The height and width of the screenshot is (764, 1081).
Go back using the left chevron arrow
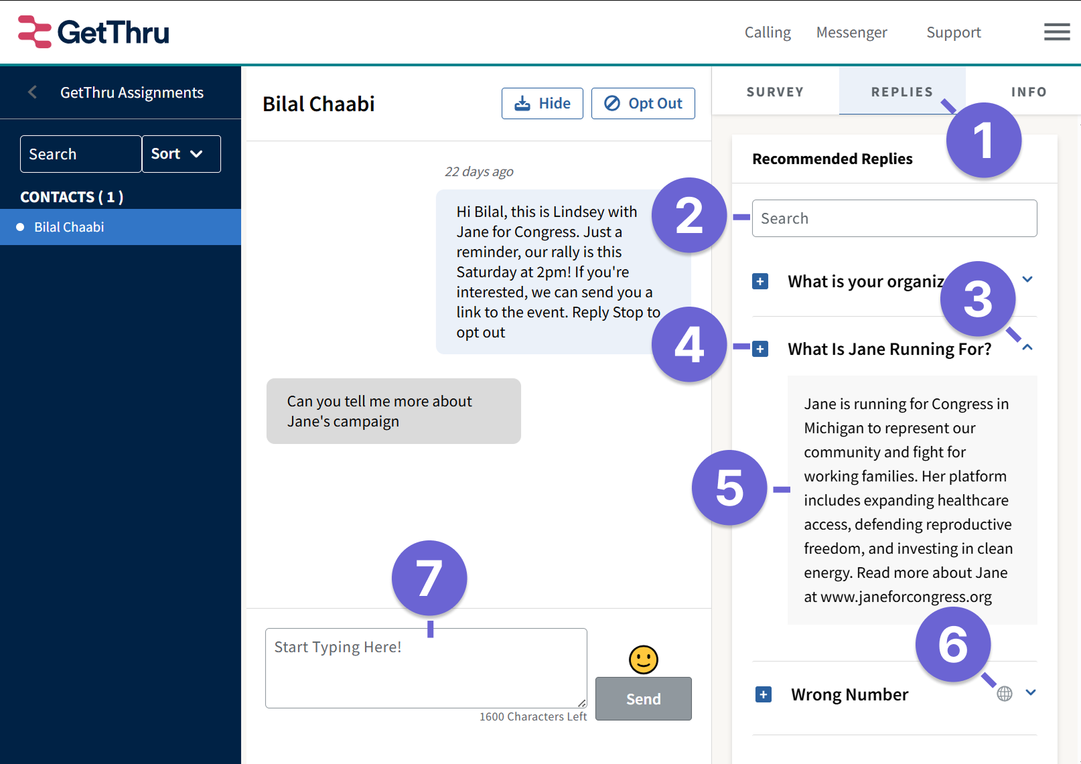32,92
